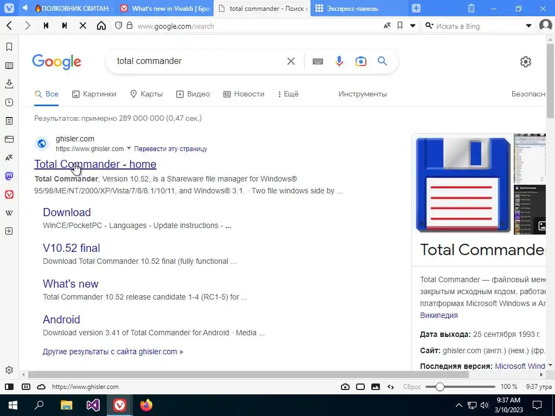555x416 pixels.
Task: Open the Notes side panel
Action: 9,121
